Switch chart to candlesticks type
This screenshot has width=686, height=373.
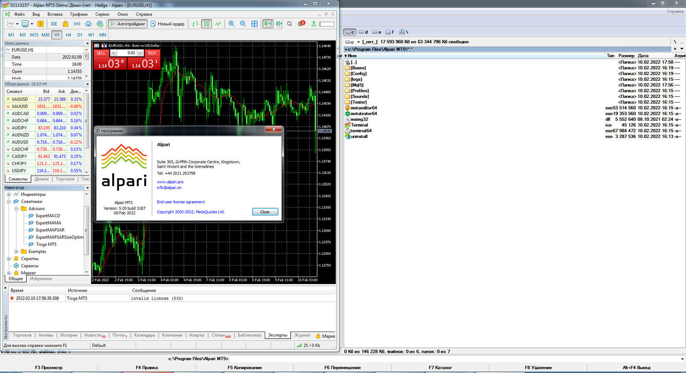[x=206, y=24]
